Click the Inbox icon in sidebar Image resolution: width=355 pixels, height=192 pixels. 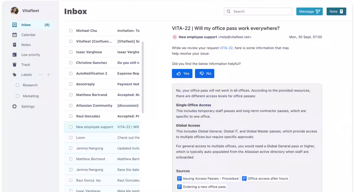14,25
